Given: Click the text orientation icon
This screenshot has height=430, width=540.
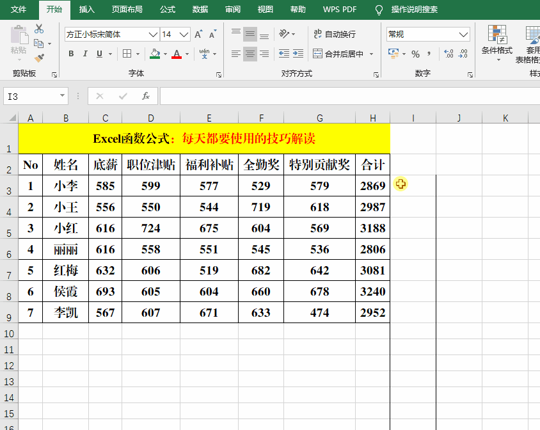Looking at the screenshot, I should [285, 34].
